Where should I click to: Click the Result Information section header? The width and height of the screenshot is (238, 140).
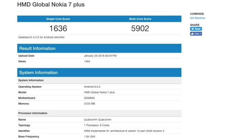[38, 48]
